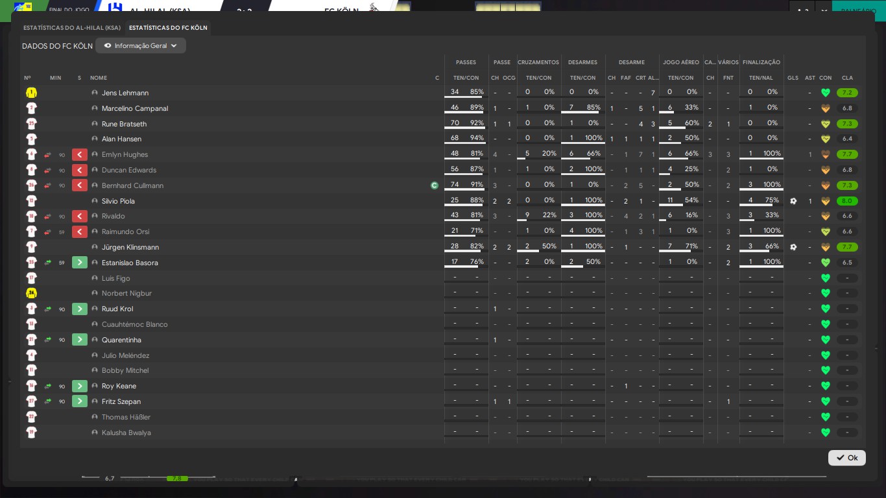Click the red substituted-off arrow for Duncan Edwards
Screen dimensions: 886x498
click(x=80, y=170)
